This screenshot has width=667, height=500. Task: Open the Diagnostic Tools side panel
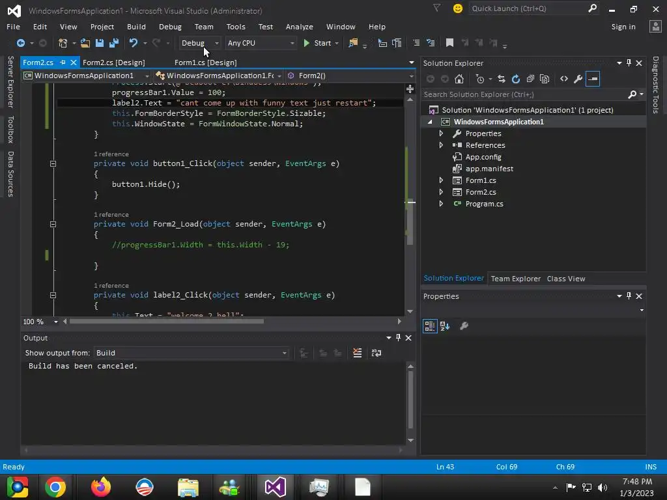[x=656, y=85]
